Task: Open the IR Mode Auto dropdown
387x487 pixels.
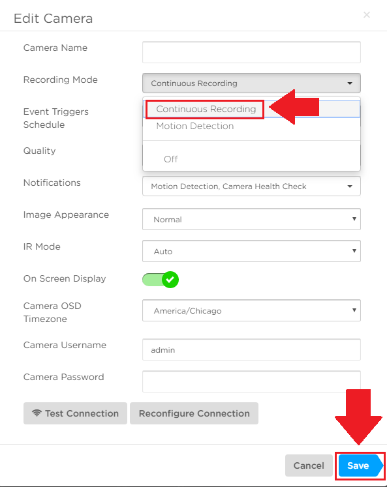Action: [x=251, y=251]
